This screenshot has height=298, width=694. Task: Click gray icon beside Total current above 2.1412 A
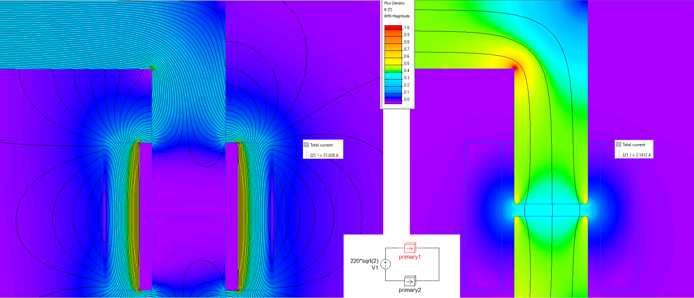(x=619, y=144)
